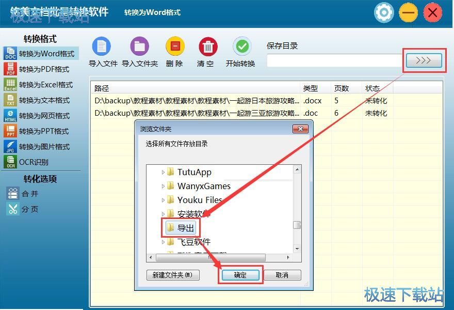This screenshot has height=310, width=454.
Task: Select DOC icon for Word conversion
Action: pos(10,53)
